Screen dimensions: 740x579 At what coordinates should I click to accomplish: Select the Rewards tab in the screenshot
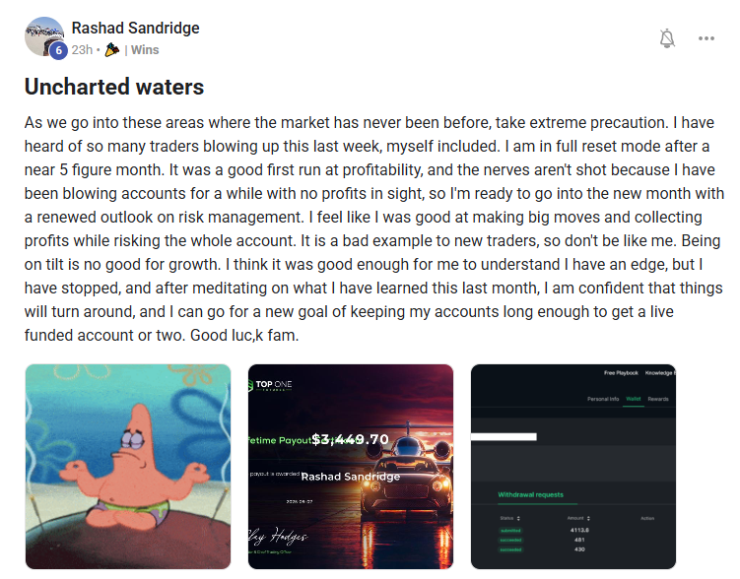(x=657, y=399)
